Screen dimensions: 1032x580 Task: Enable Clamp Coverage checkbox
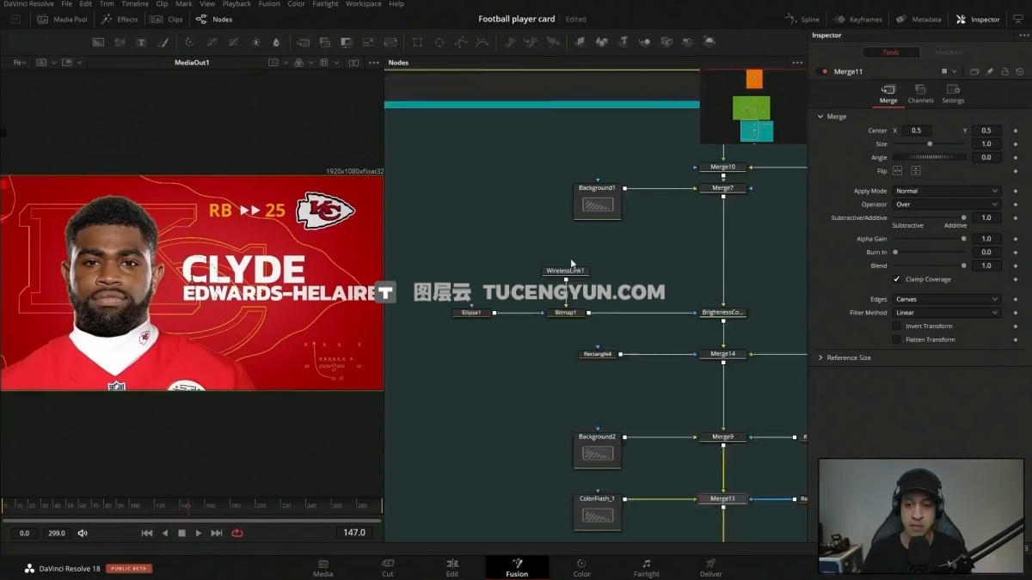pos(897,279)
